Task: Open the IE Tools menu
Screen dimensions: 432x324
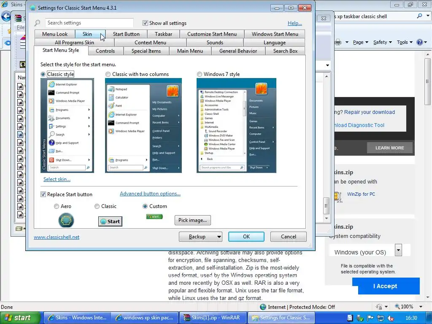Action: 405,42
